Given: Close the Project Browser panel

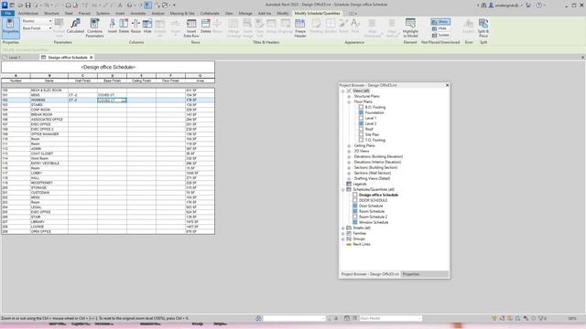Looking at the screenshot, I should click(447, 85).
